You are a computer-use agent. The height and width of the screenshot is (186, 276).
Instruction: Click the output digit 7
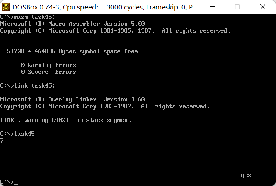pos(2,140)
